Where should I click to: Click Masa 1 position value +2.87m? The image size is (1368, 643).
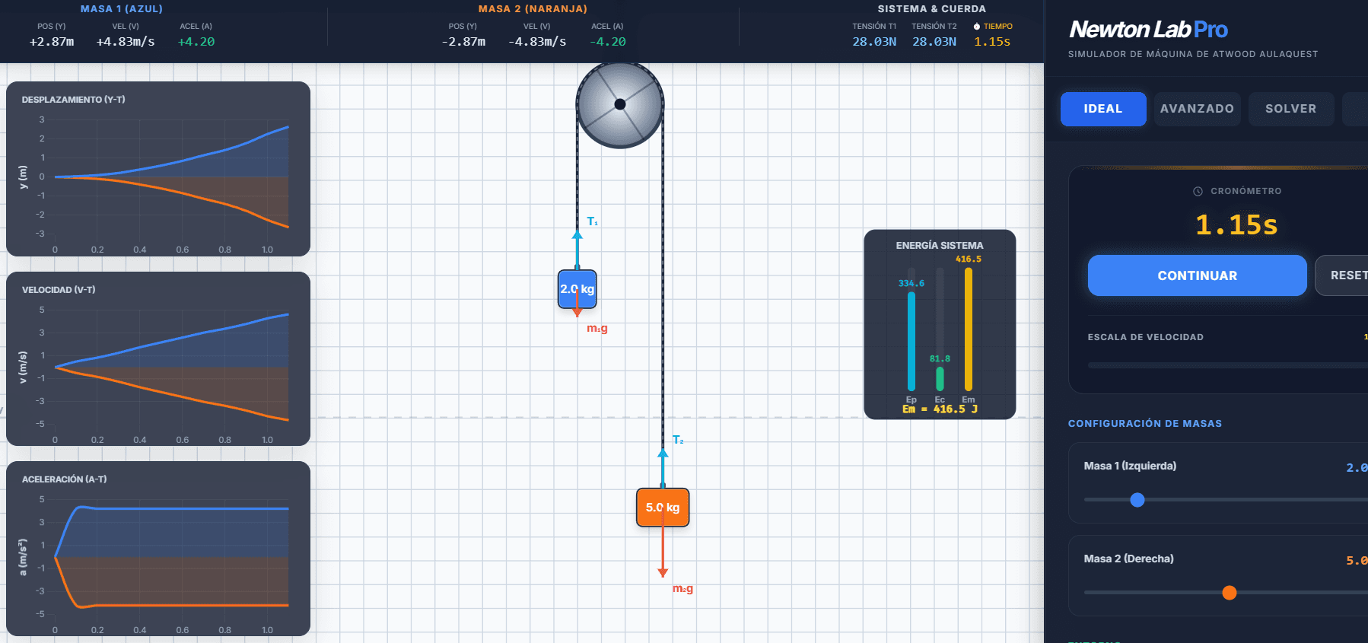52,42
